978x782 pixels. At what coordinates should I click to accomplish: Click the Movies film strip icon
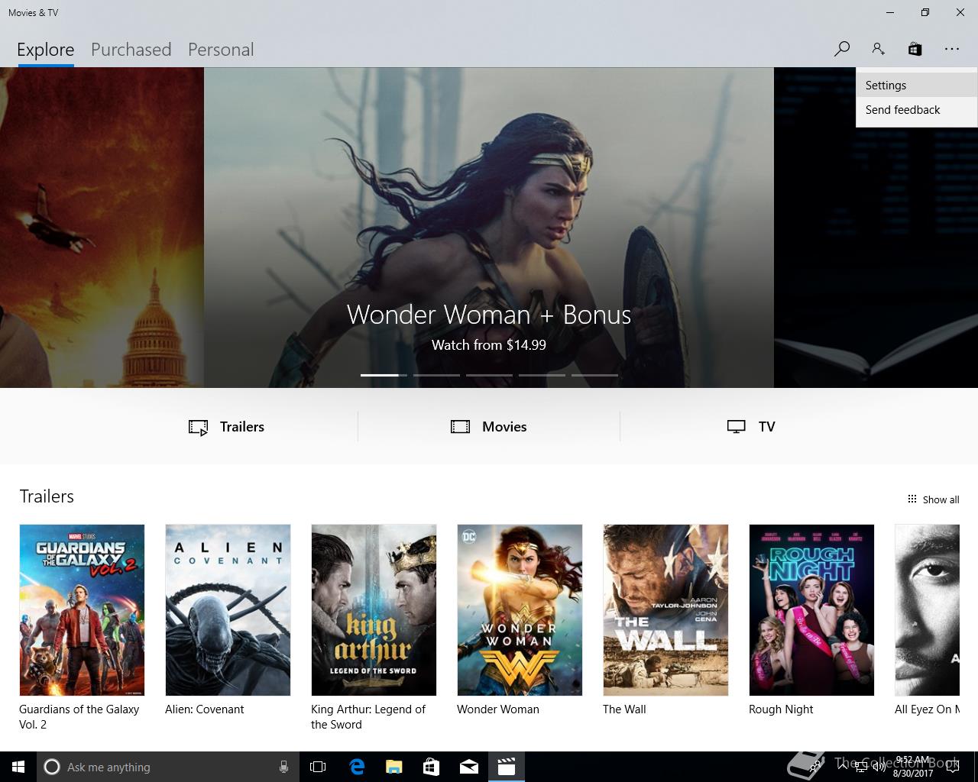tap(460, 427)
